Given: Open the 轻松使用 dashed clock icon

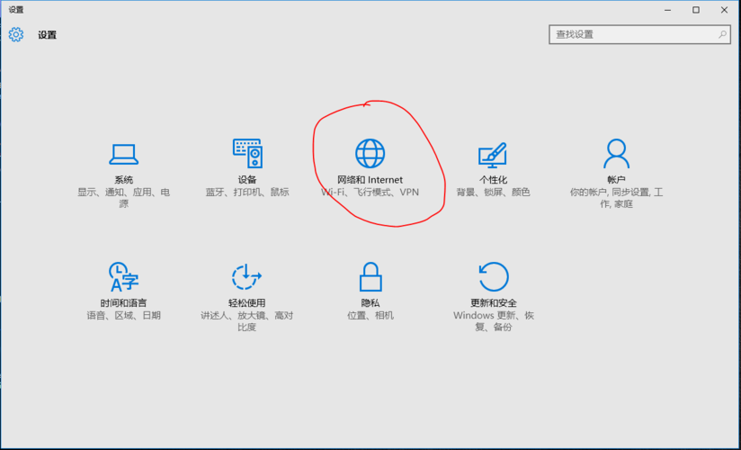Looking at the screenshot, I should tap(246, 277).
